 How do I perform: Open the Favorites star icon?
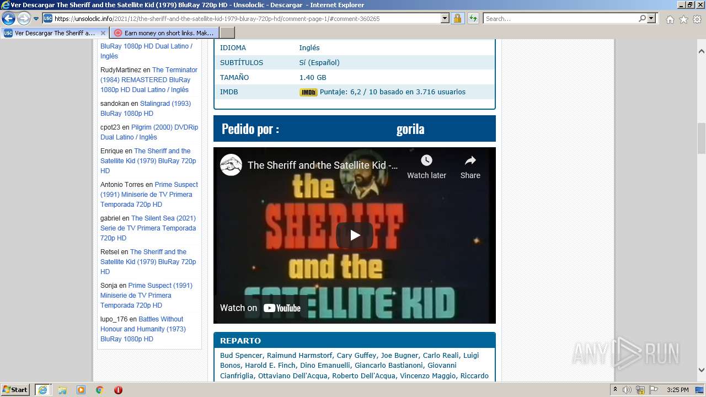[683, 19]
